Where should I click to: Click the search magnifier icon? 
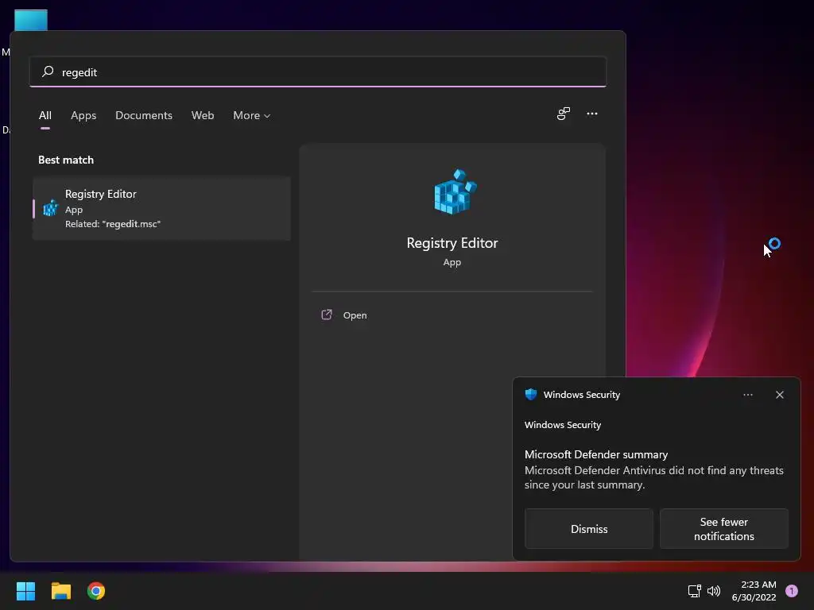pyautogui.click(x=48, y=71)
